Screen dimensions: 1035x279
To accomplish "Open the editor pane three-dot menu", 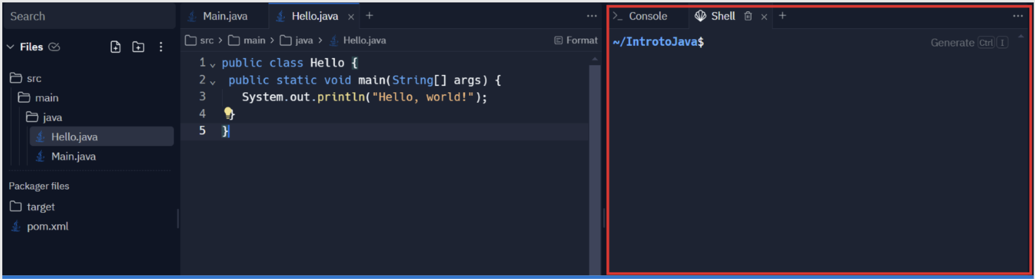I will pos(592,16).
